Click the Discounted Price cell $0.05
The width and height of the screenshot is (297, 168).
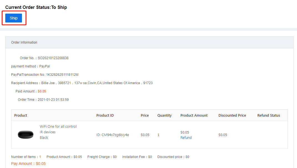click(x=223, y=135)
